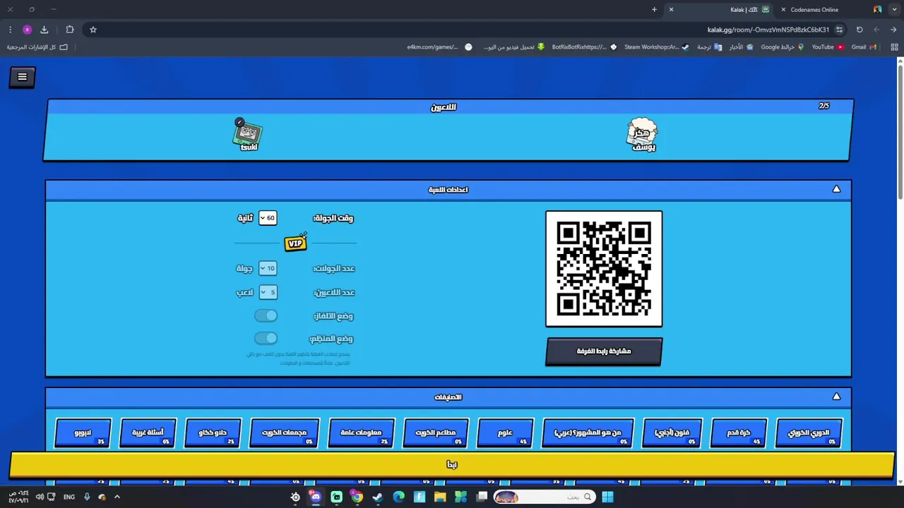The image size is (904, 508).
Task: Select category لبوبو
Action: coord(83,433)
